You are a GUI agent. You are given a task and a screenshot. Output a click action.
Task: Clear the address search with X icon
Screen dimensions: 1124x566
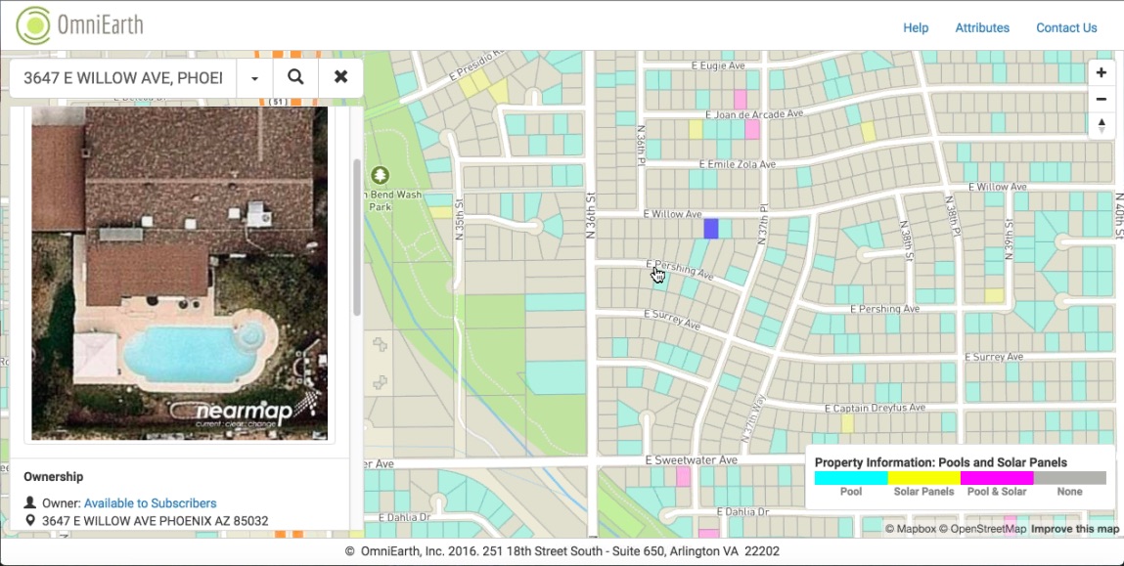tap(340, 77)
